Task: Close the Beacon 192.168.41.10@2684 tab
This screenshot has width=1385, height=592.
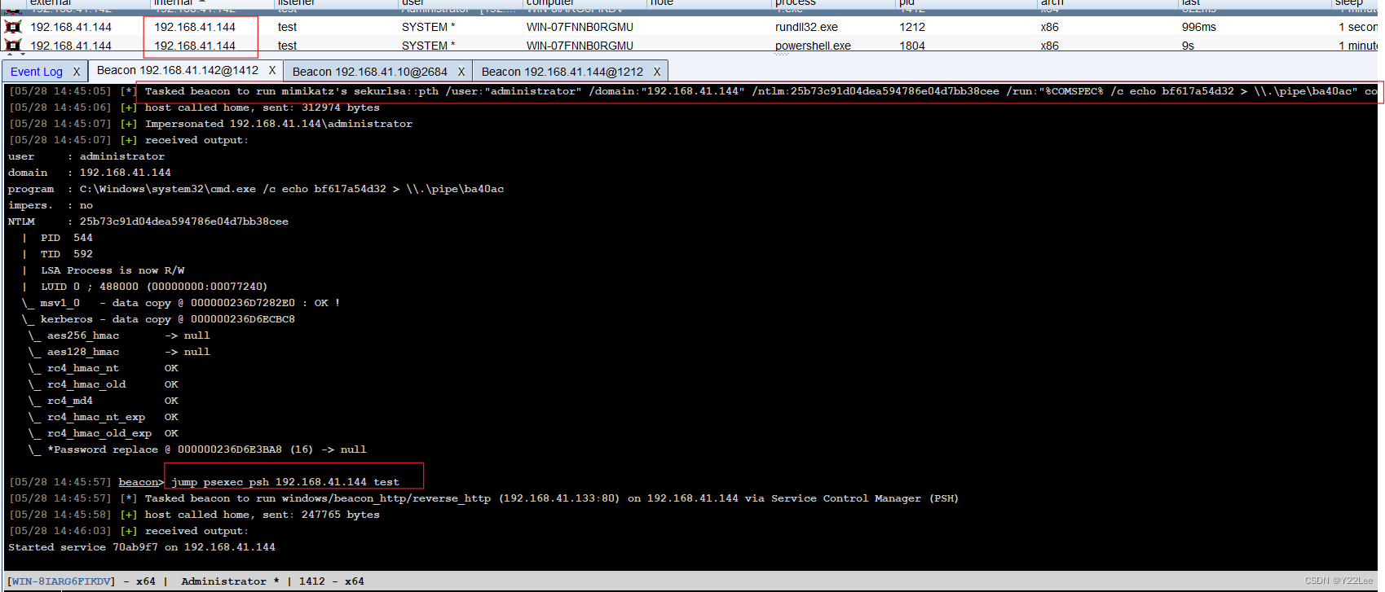Action: click(461, 72)
